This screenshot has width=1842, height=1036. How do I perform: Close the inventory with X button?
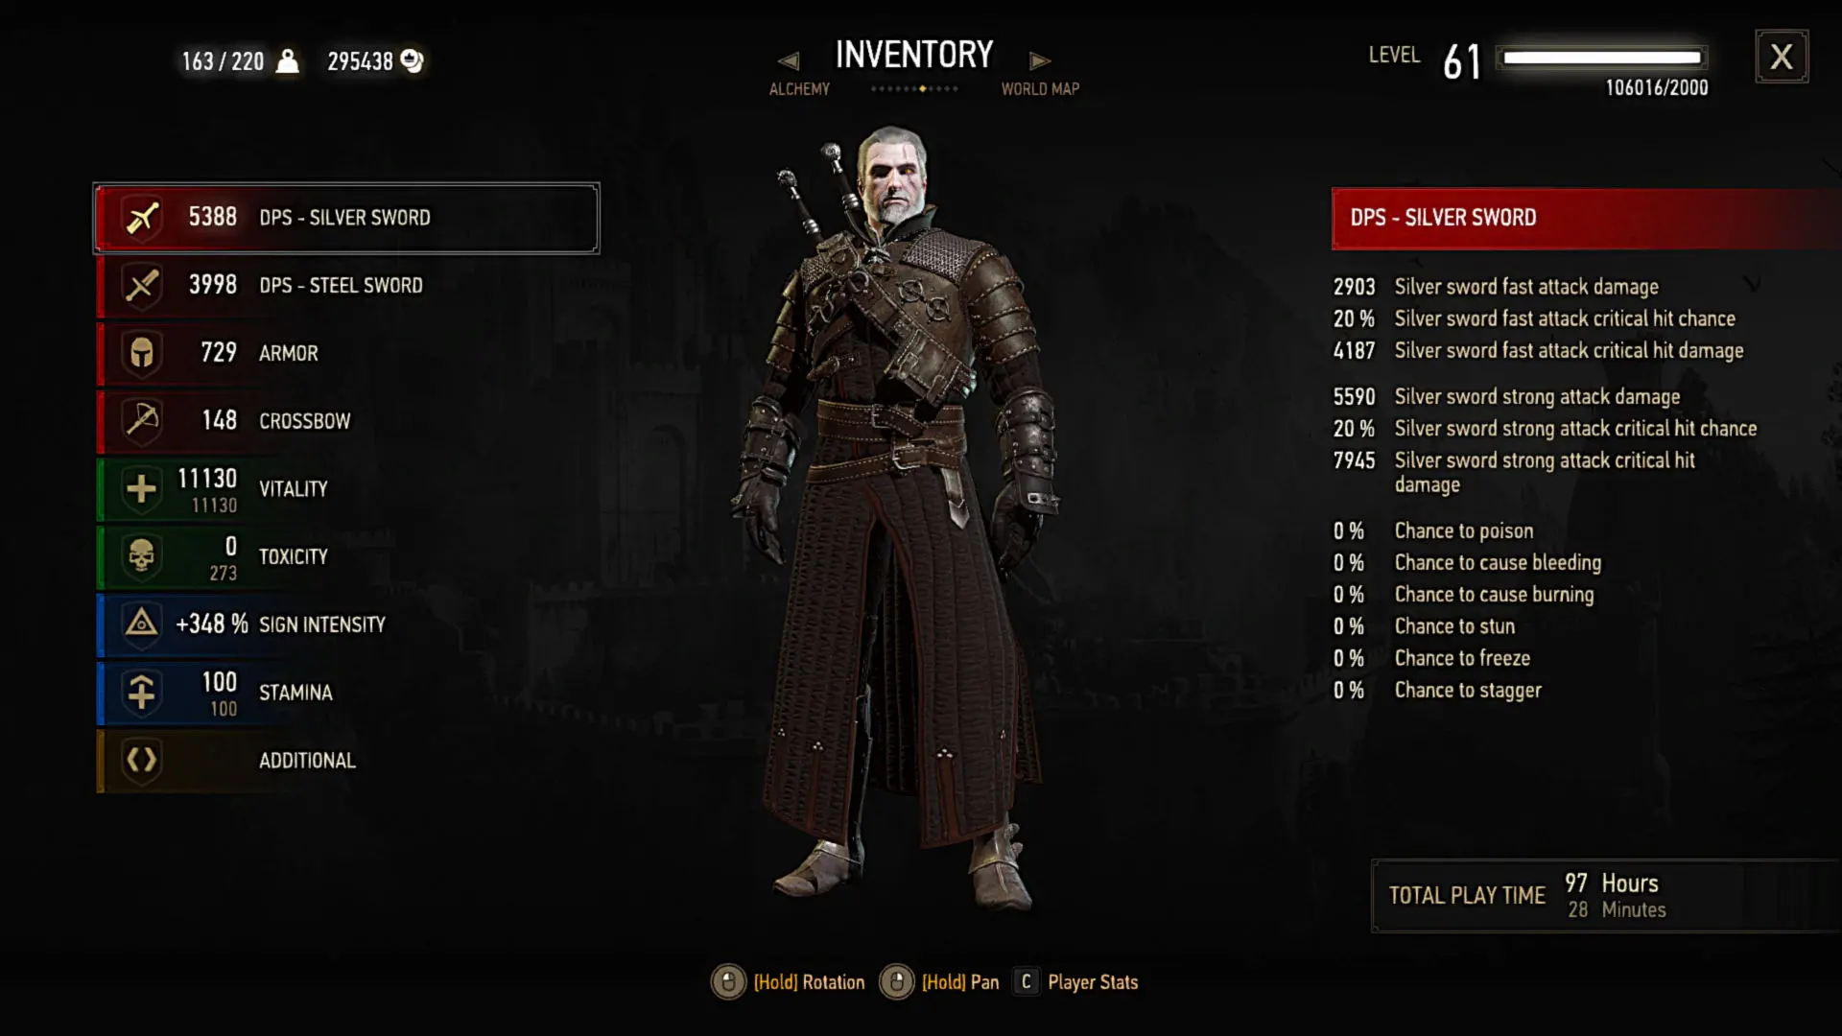(x=1782, y=57)
